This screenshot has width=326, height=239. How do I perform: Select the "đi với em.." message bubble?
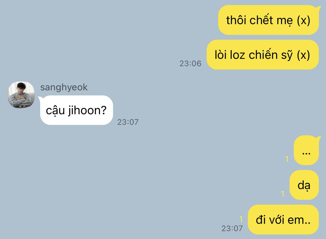pyautogui.click(x=283, y=220)
